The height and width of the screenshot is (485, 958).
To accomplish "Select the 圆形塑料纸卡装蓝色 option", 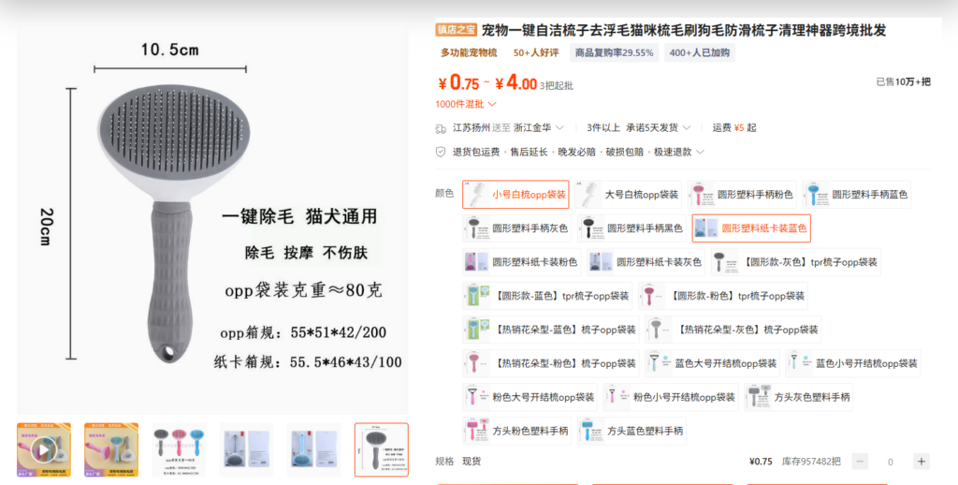I will pos(751,228).
